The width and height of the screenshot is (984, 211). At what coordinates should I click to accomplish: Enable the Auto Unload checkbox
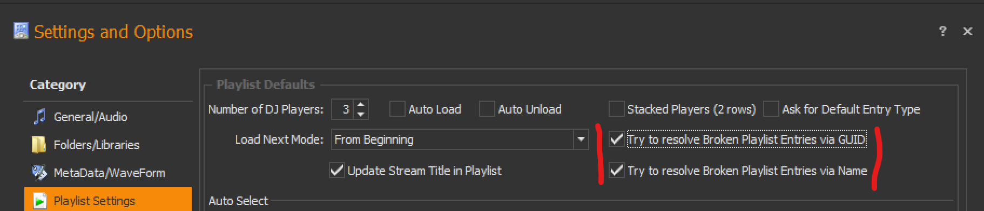tap(487, 109)
